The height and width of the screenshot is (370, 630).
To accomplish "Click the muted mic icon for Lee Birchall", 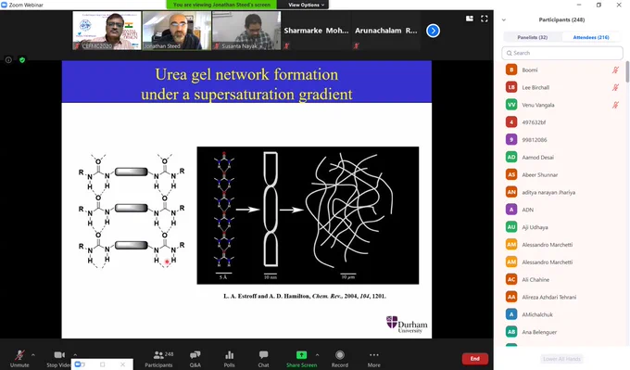I will pyautogui.click(x=615, y=87).
